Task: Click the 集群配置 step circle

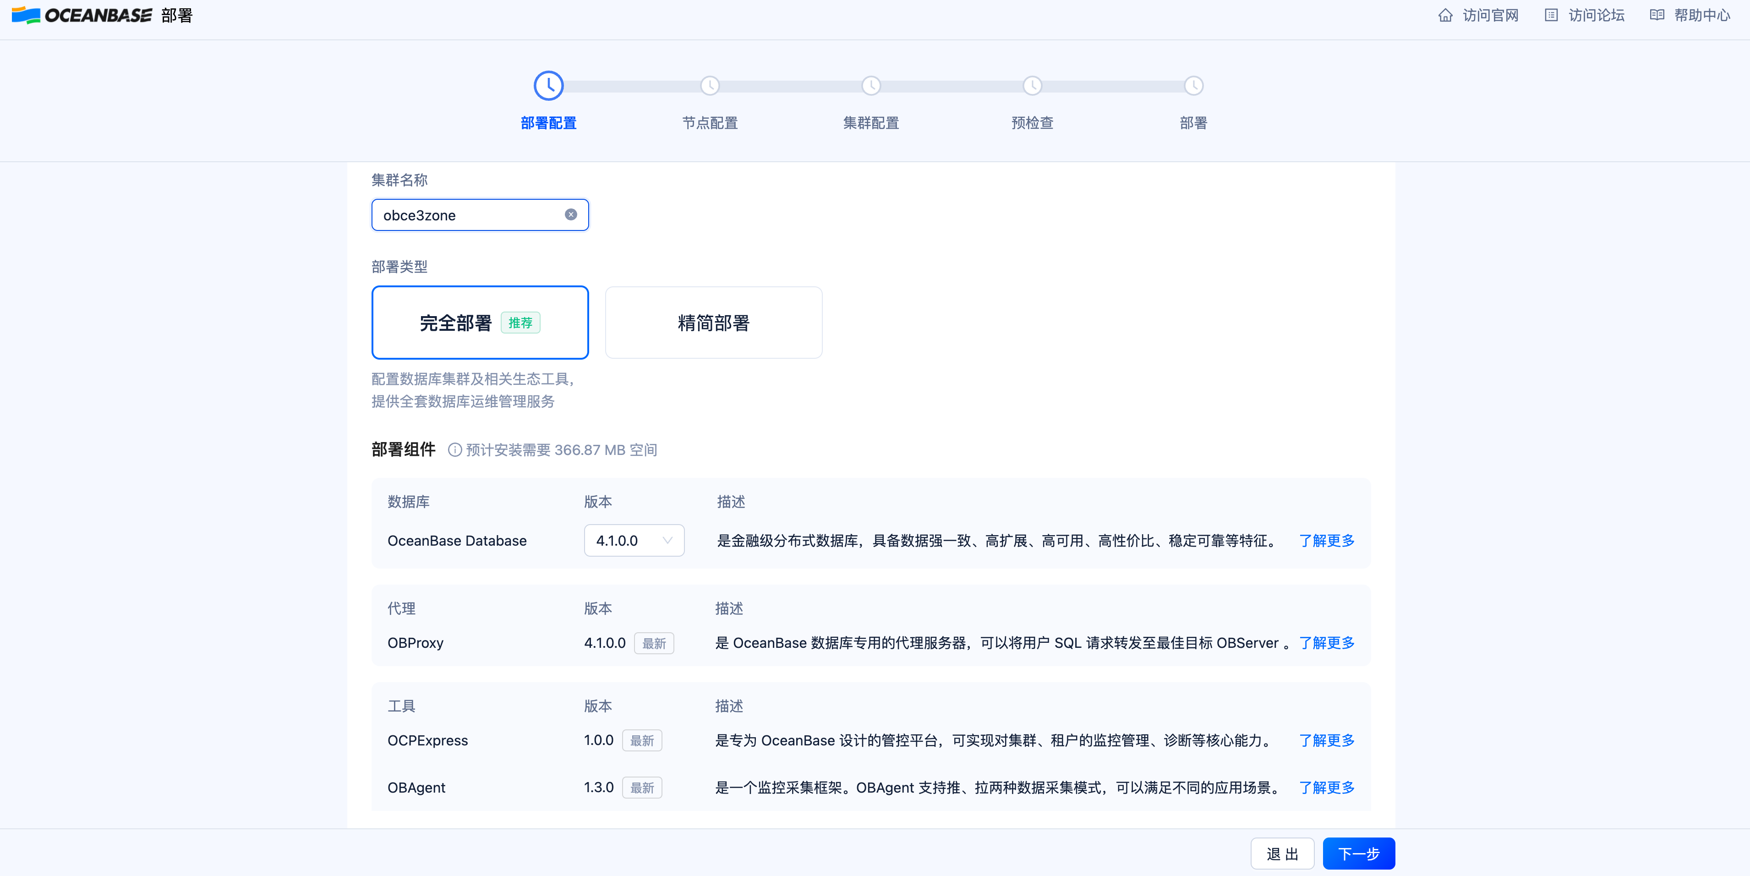Action: [871, 86]
